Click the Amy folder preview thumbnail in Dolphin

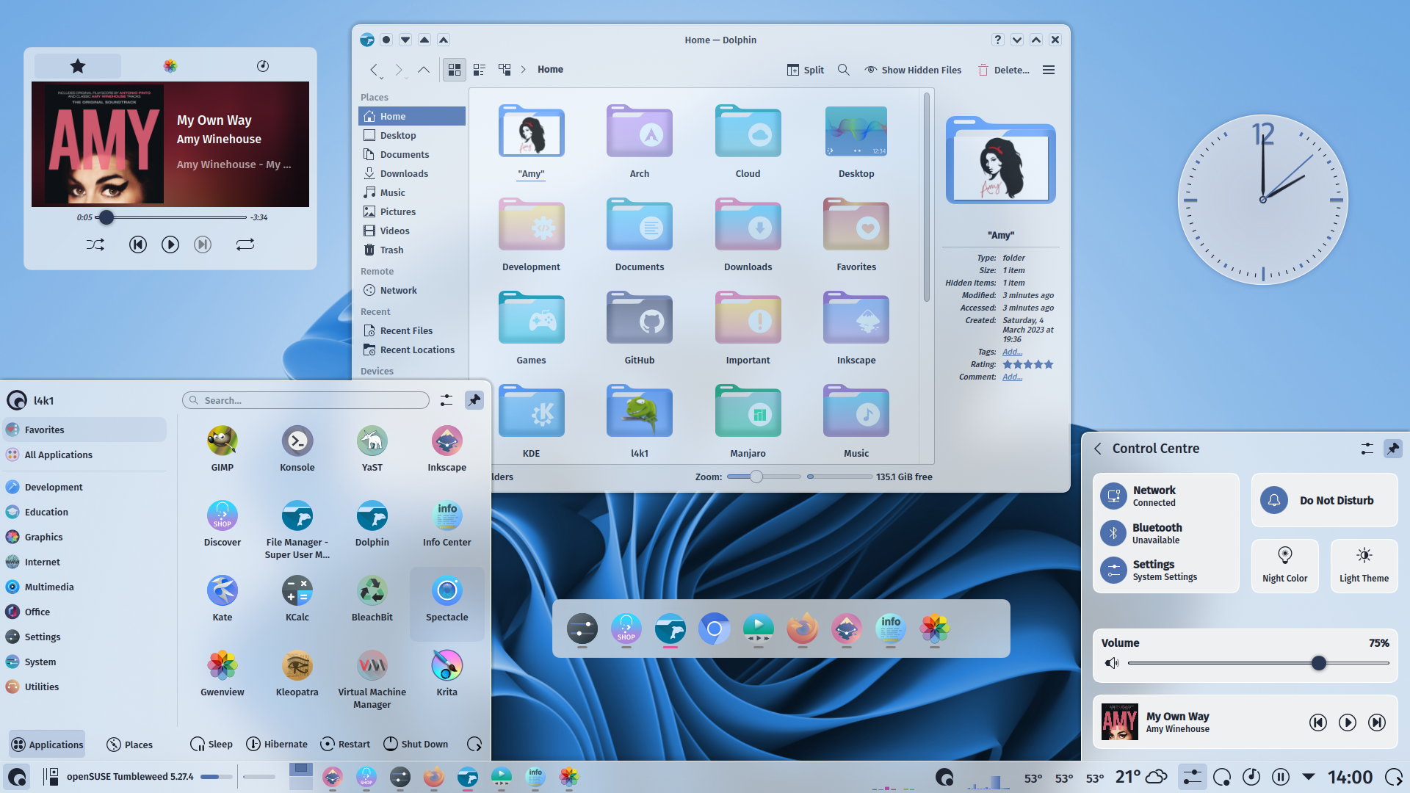pos(1001,160)
